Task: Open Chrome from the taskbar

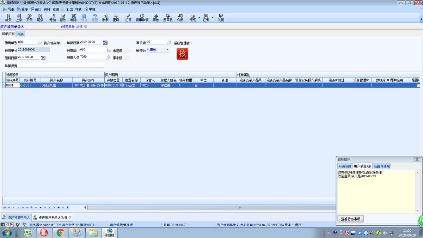Action: pos(60,233)
